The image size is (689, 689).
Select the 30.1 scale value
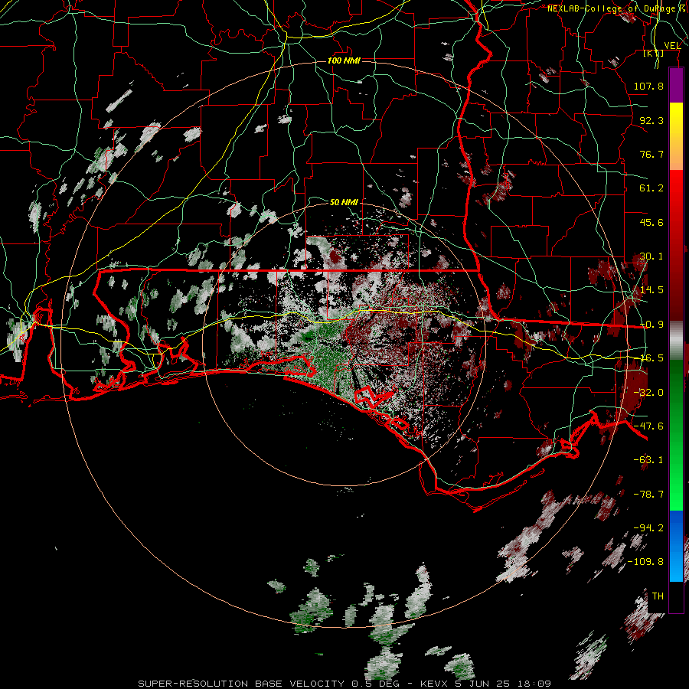(x=651, y=256)
